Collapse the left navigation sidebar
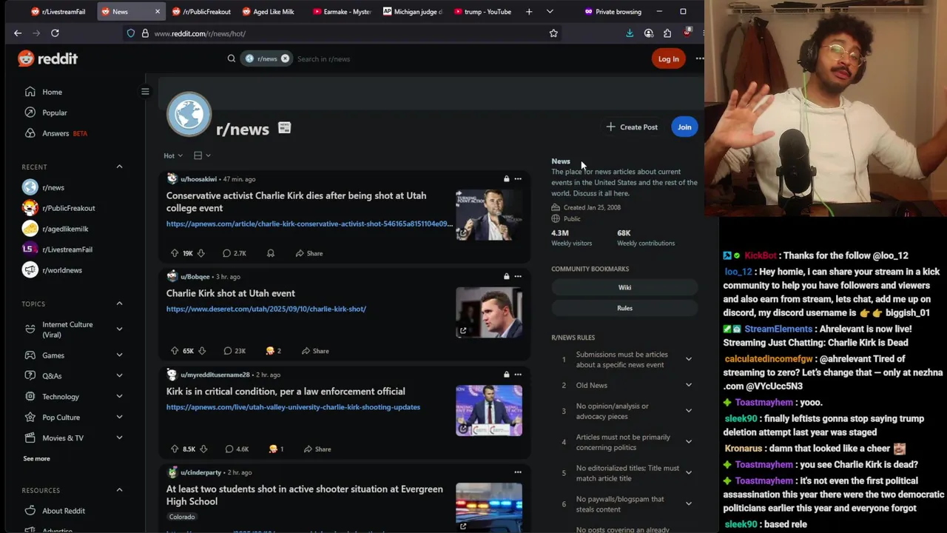Viewport: 947px width, 533px height. click(145, 92)
